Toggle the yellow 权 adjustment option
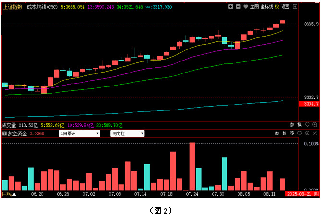The height and width of the screenshot is (220, 321). pyautogui.click(x=277, y=7)
